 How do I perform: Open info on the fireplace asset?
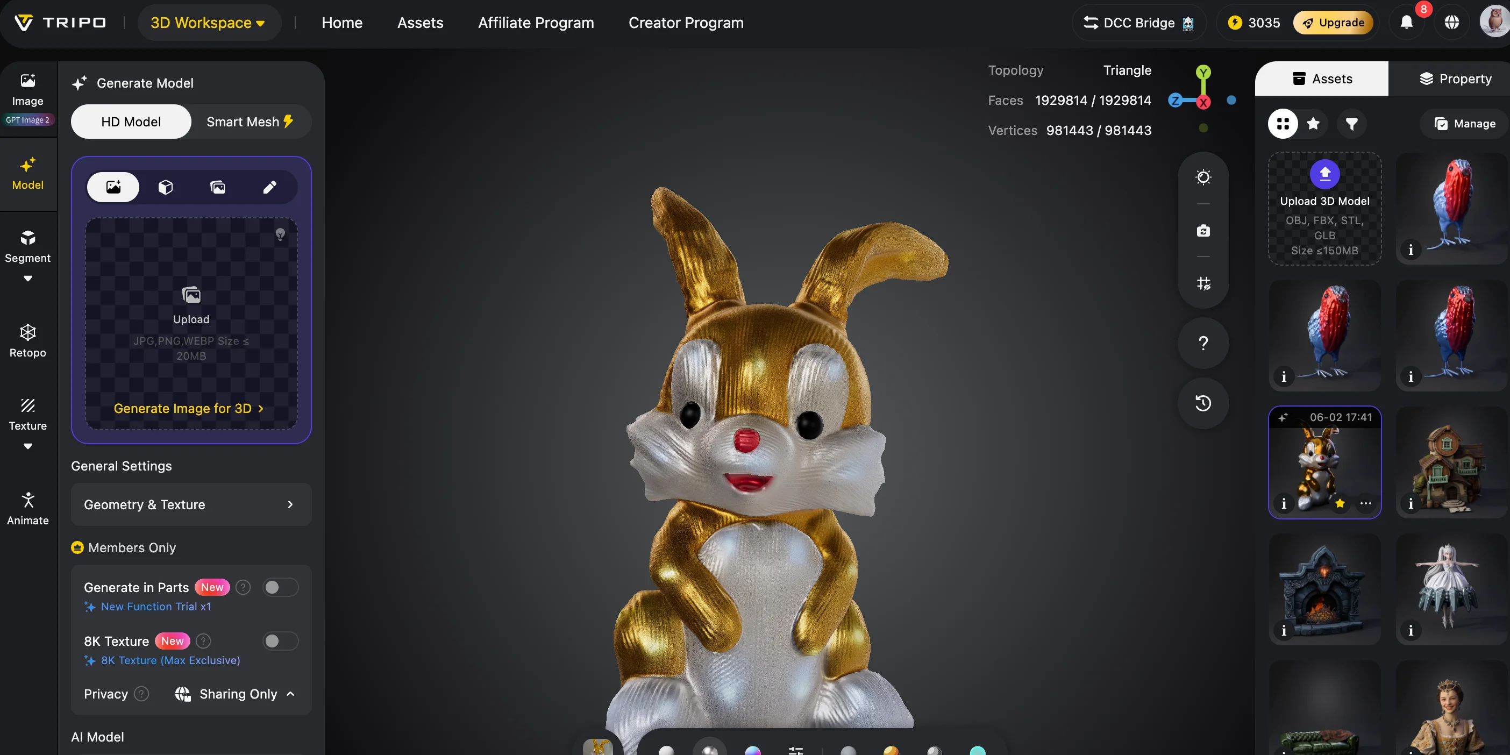tap(1284, 631)
